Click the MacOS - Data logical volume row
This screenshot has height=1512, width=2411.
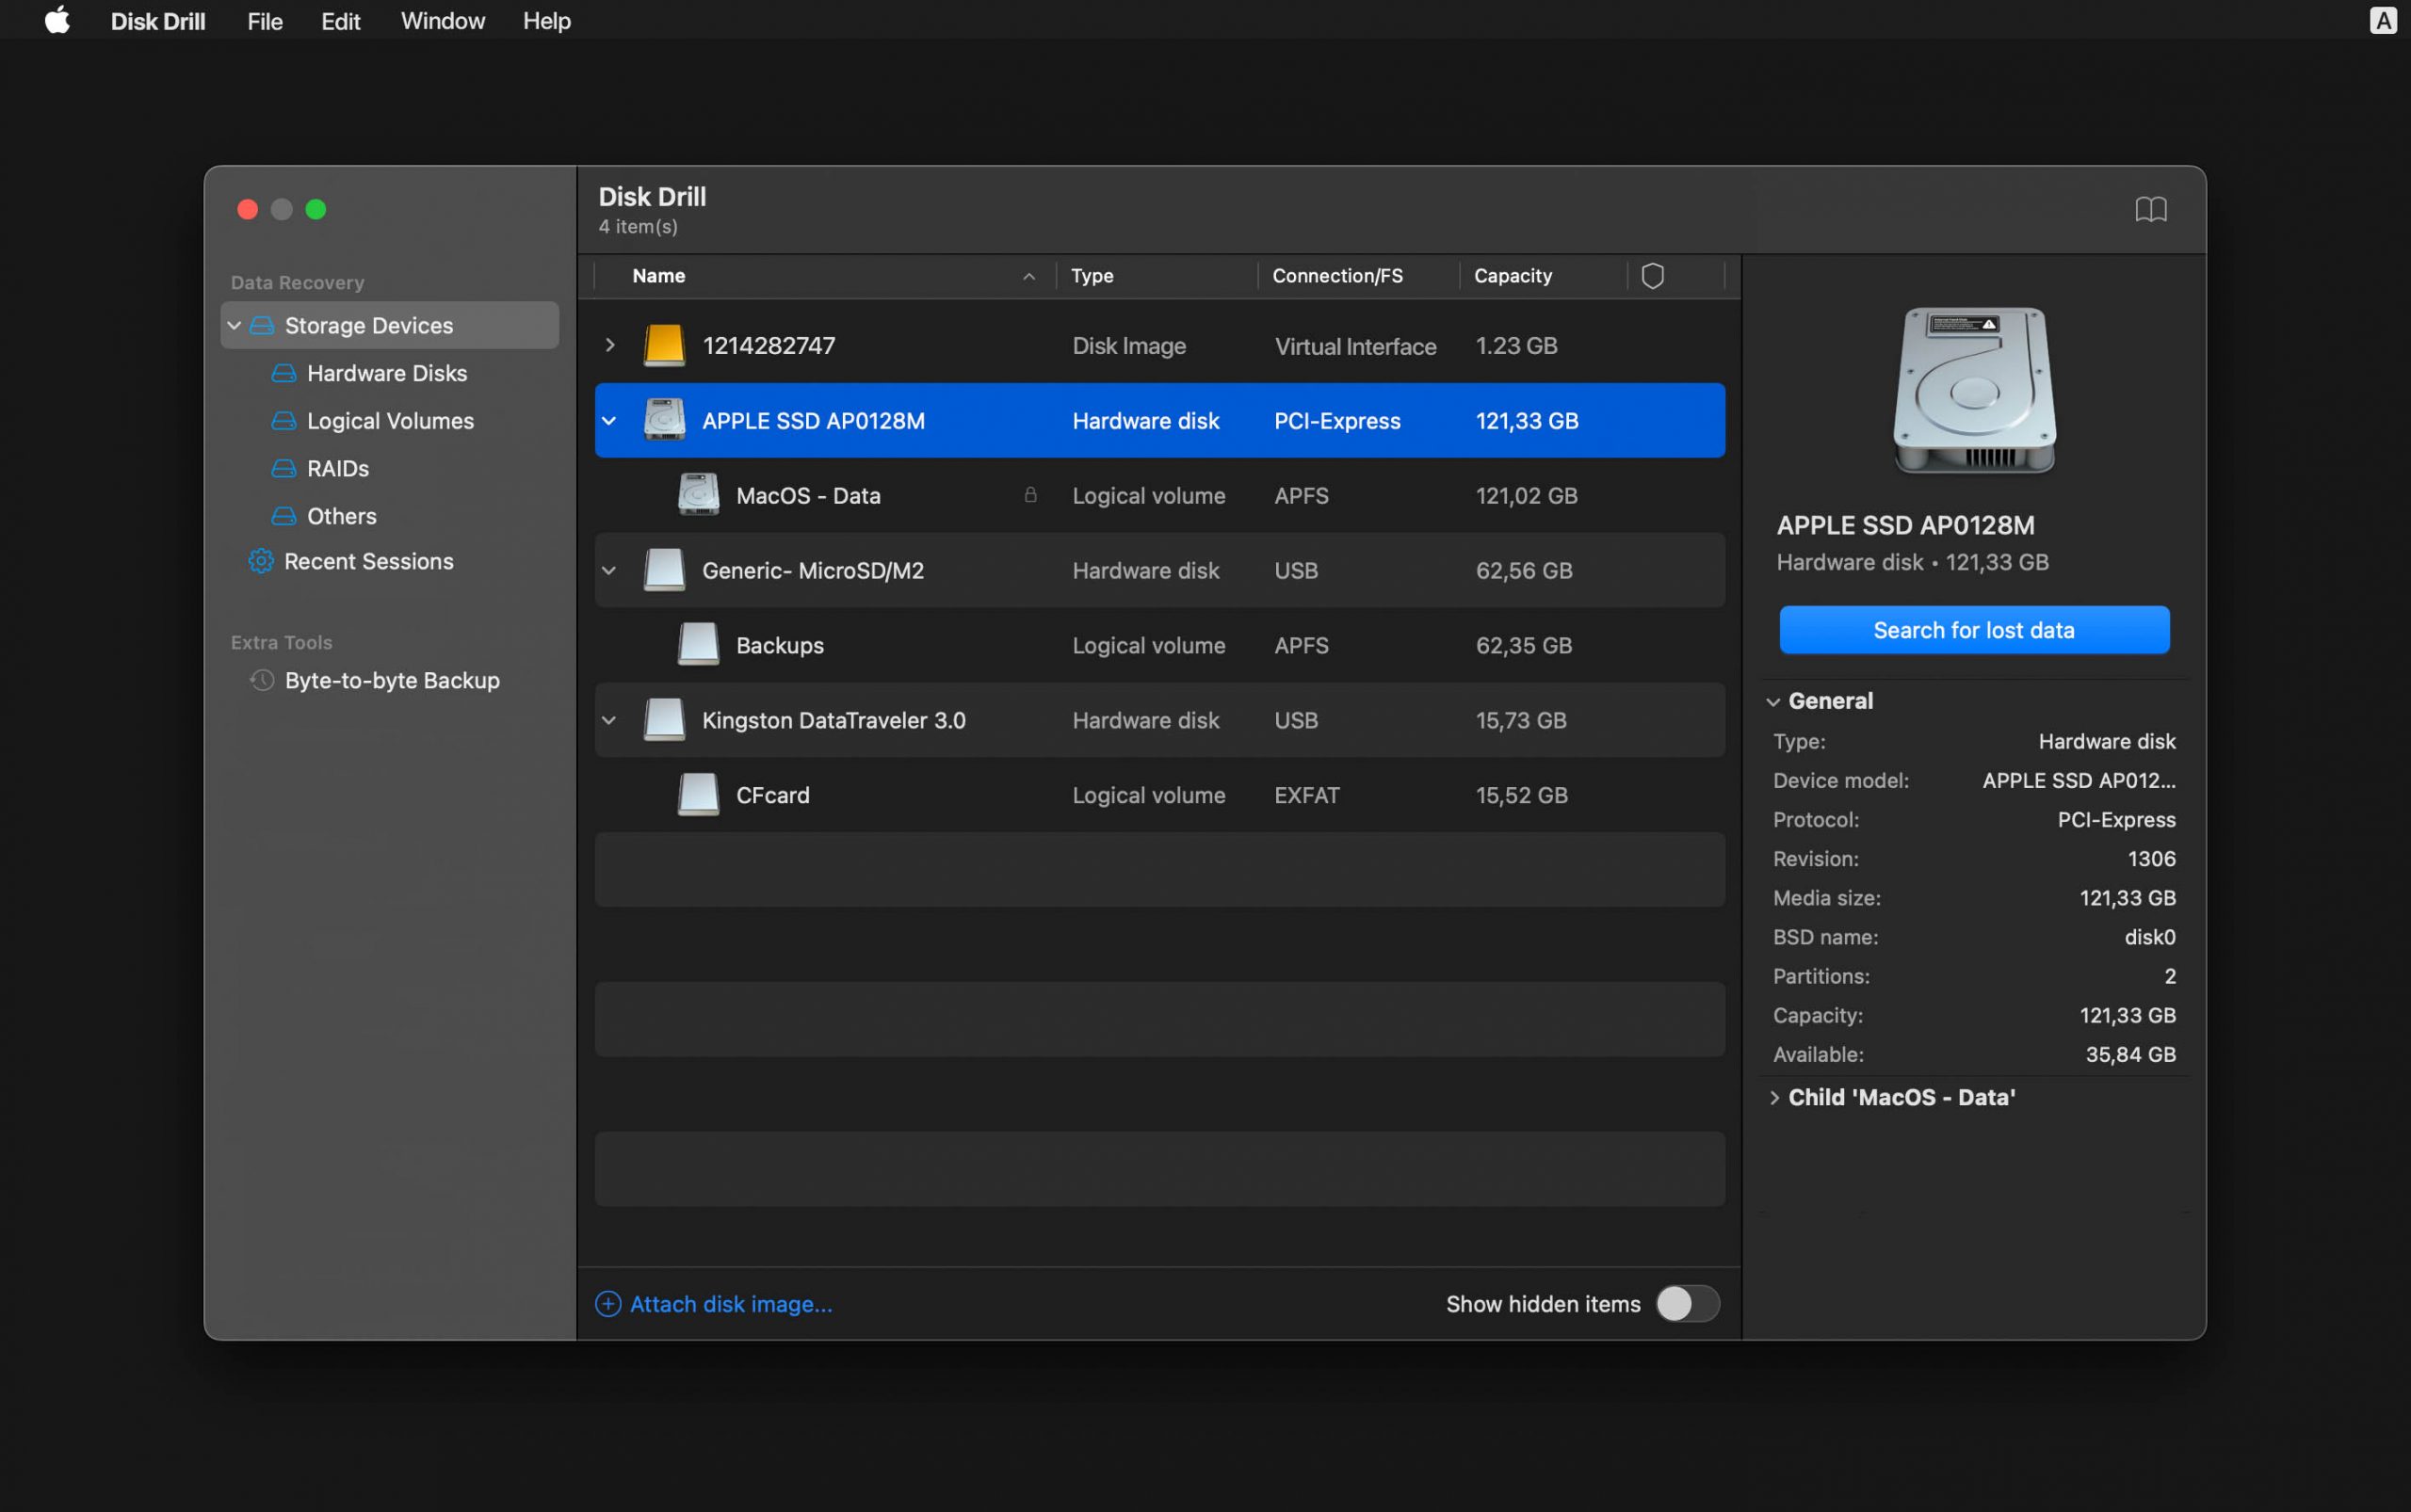pyautogui.click(x=1158, y=493)
